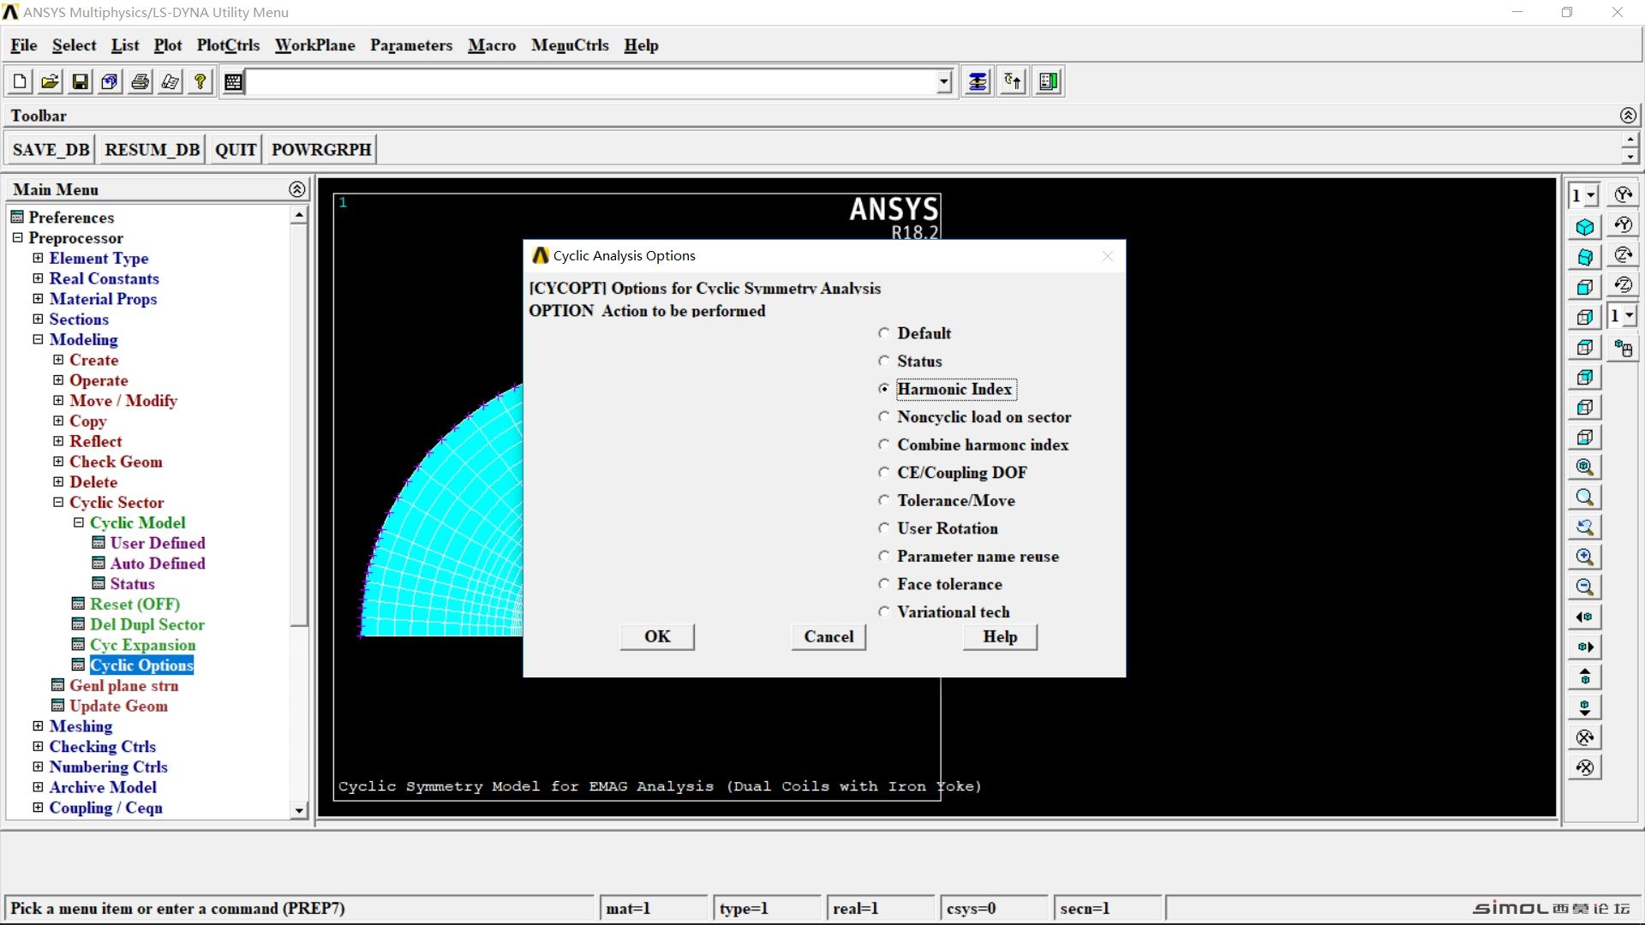Click the Rotate -Z axis icon
This screenshot has height=925, width=1645.
[x=1623, y=285]
